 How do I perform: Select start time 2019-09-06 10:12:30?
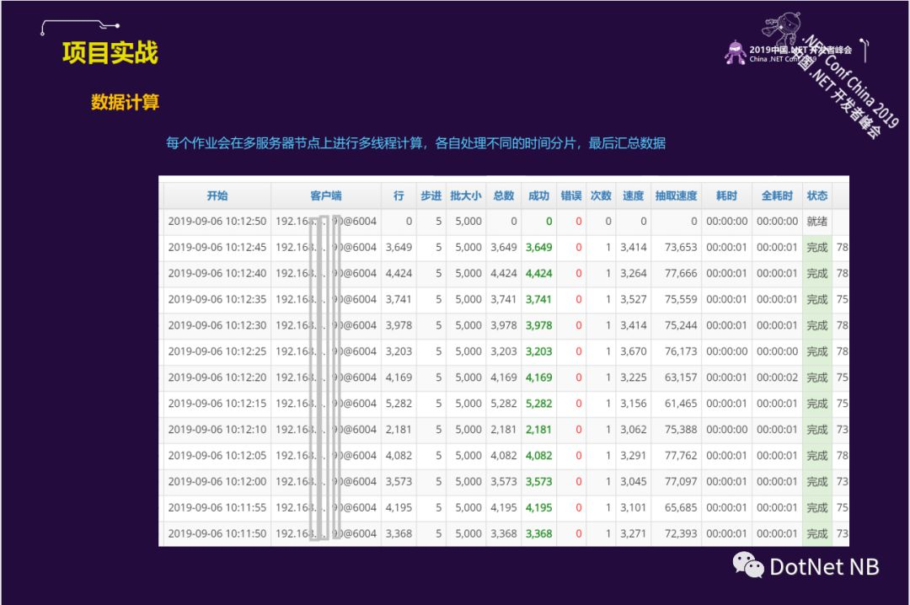tap(217, 326)
